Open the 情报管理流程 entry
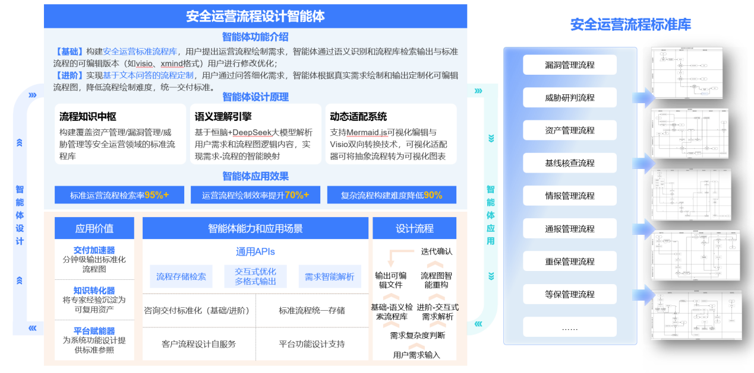Screen dimensions: 754x373 coord(569,196)
